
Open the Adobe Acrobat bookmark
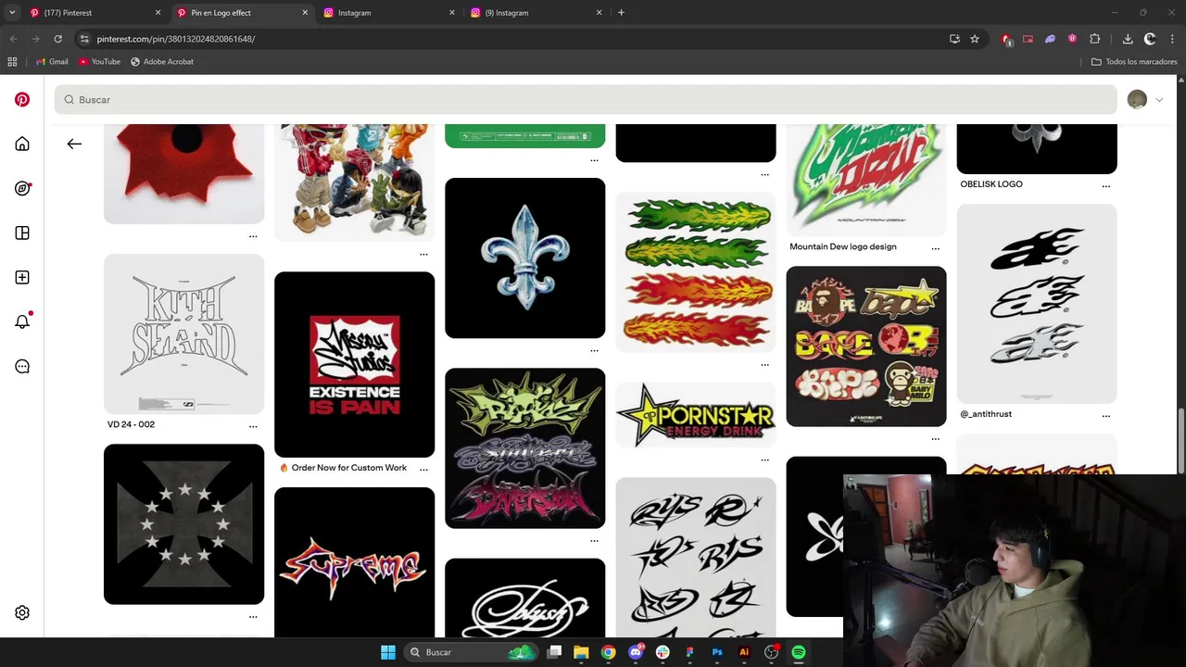162,62
